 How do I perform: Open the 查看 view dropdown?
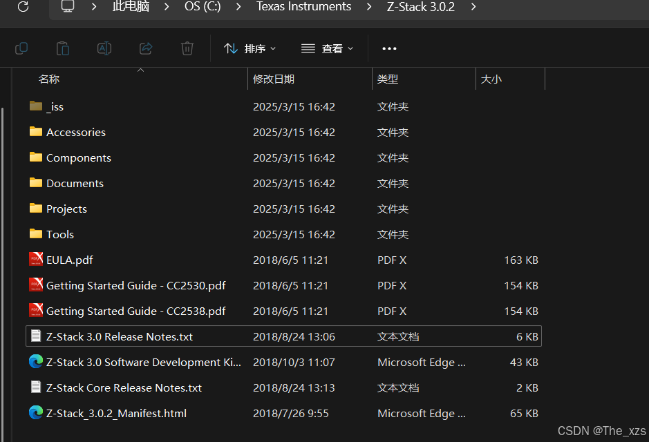click(x=327, y=48)
